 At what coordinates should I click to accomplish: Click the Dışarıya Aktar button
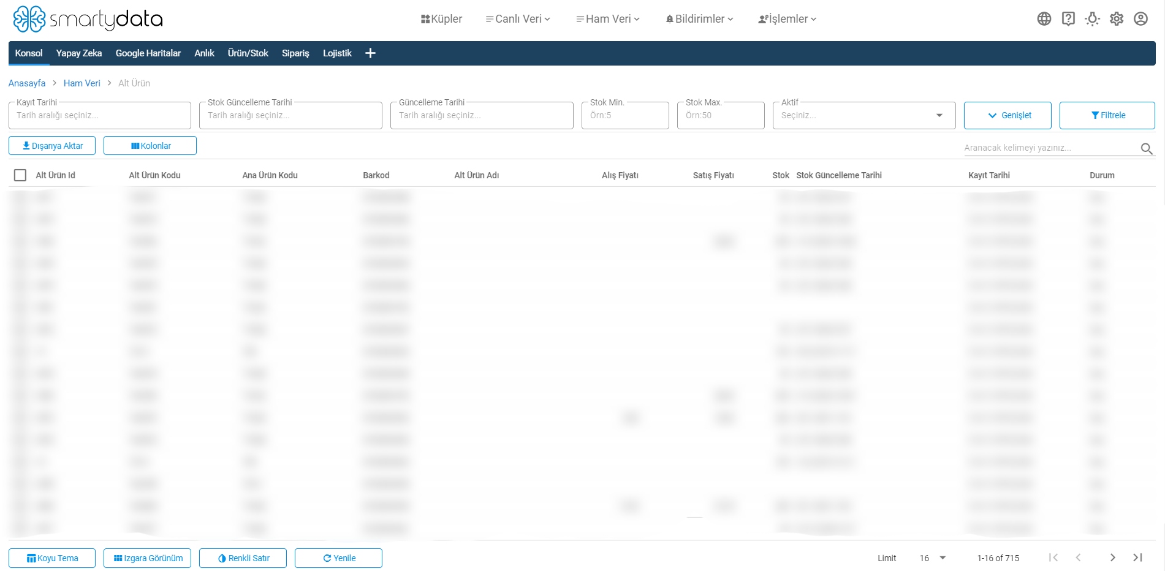tap(52, 146)
